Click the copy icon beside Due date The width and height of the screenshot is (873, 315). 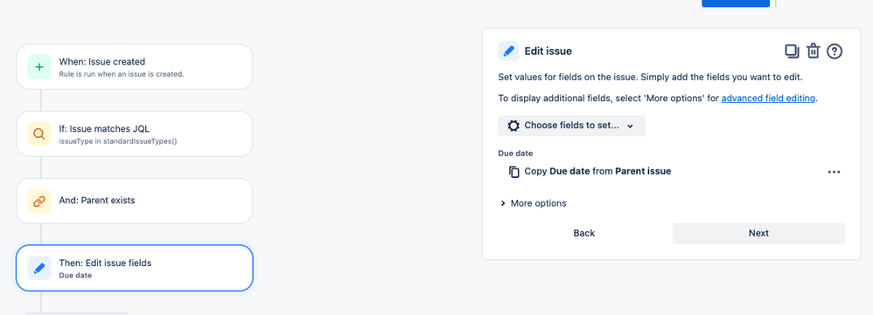click(x=514, y=172)
